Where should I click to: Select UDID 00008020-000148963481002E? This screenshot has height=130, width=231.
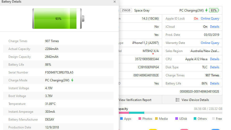click(199, 92)
